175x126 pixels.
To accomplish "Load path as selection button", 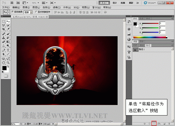I will click(x=154, y=123).
